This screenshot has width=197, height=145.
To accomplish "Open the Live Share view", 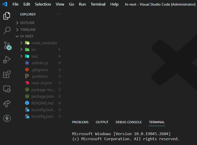I will coord(7,103).
